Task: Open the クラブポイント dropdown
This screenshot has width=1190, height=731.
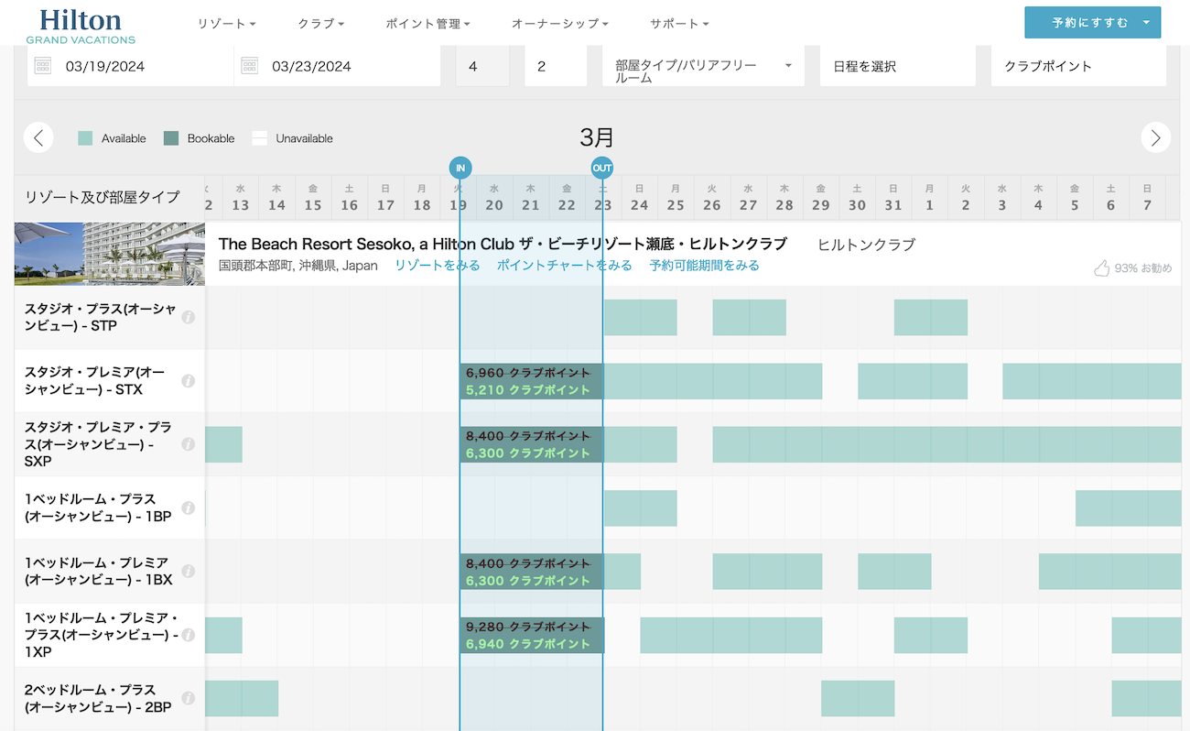Action: click(1078, 66)
